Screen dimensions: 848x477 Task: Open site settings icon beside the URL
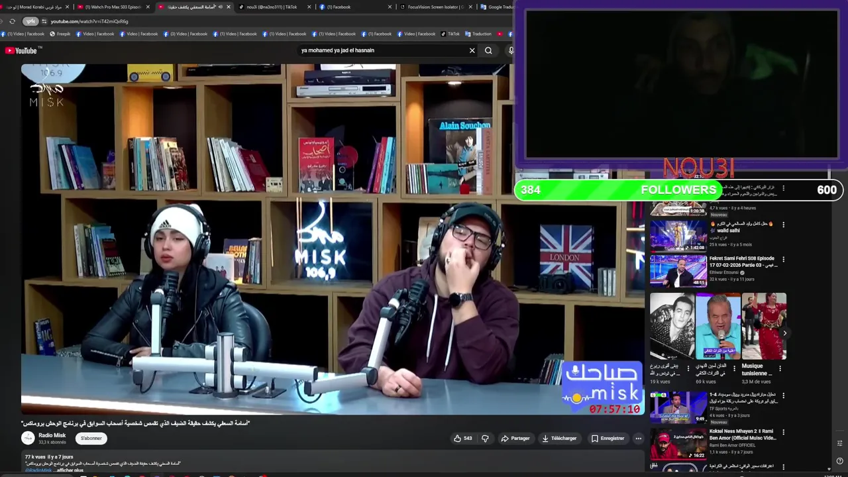click(x=44, y=21)
